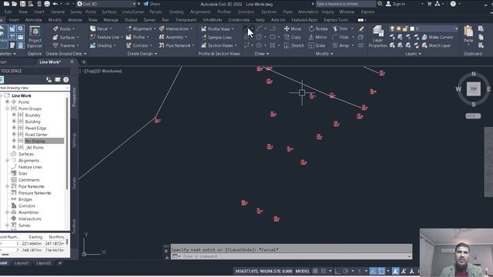Screen dimensions: 493x277
Task: Open the Points dropdown in Create Ground Data
Action: [x=64, y=29]
